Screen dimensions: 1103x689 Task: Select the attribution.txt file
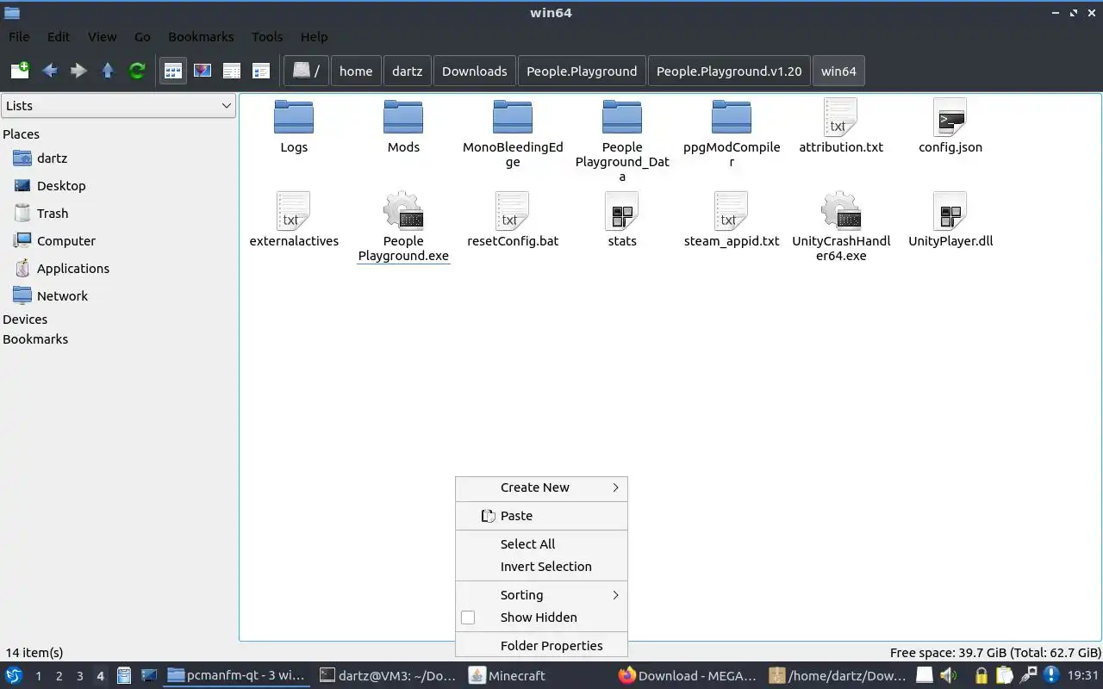tap(841, 126)
